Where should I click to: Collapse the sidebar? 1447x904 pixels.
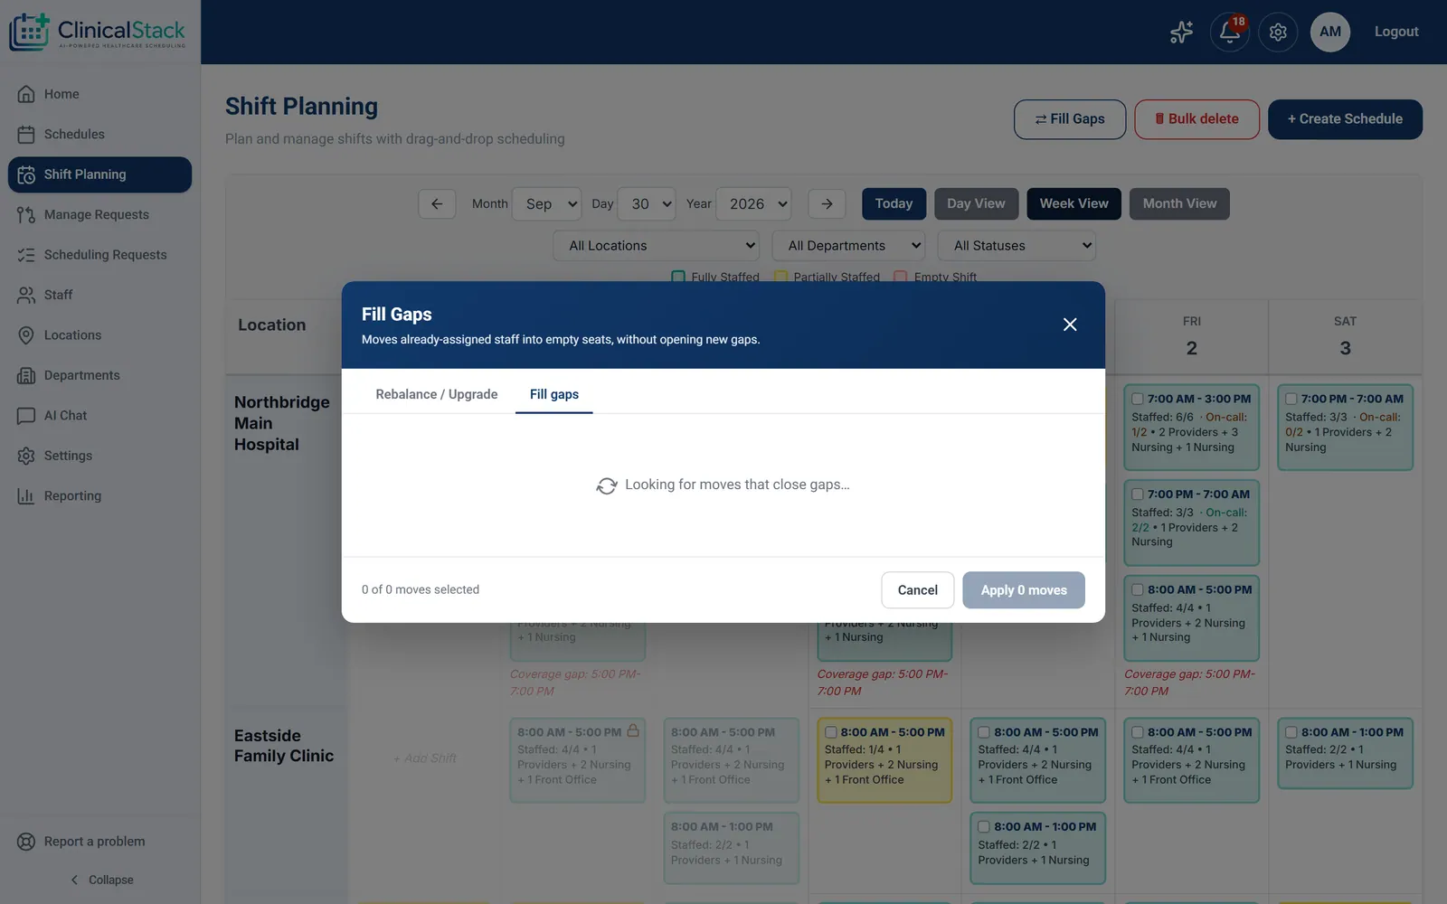(x=101, y=880)
